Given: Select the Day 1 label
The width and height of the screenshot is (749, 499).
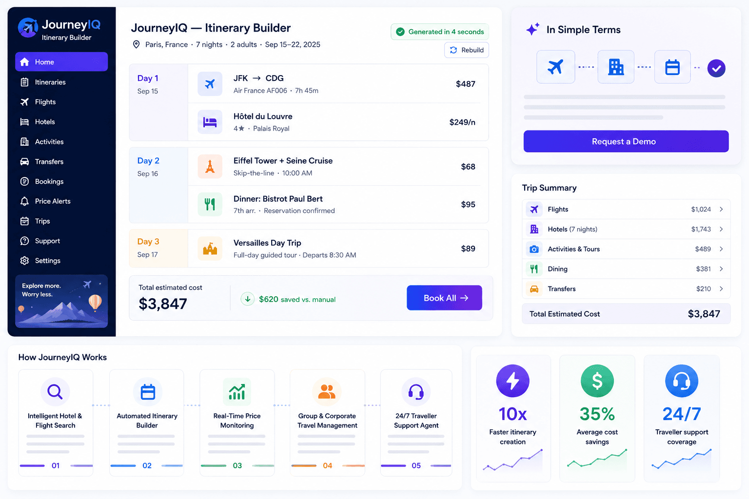Looking at the screenshot, I should click(148, 78).
